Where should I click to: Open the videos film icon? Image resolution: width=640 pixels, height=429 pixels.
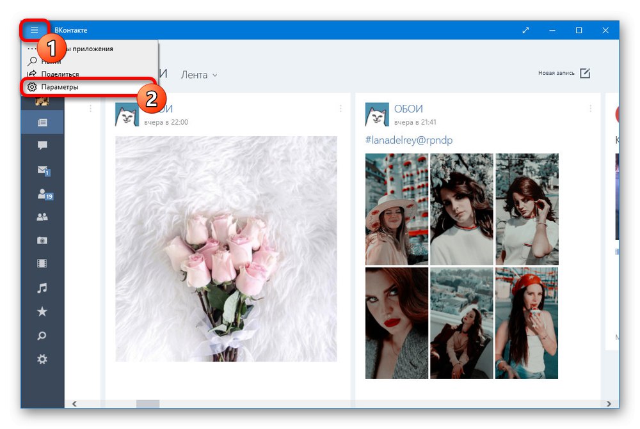click(42, 263)
